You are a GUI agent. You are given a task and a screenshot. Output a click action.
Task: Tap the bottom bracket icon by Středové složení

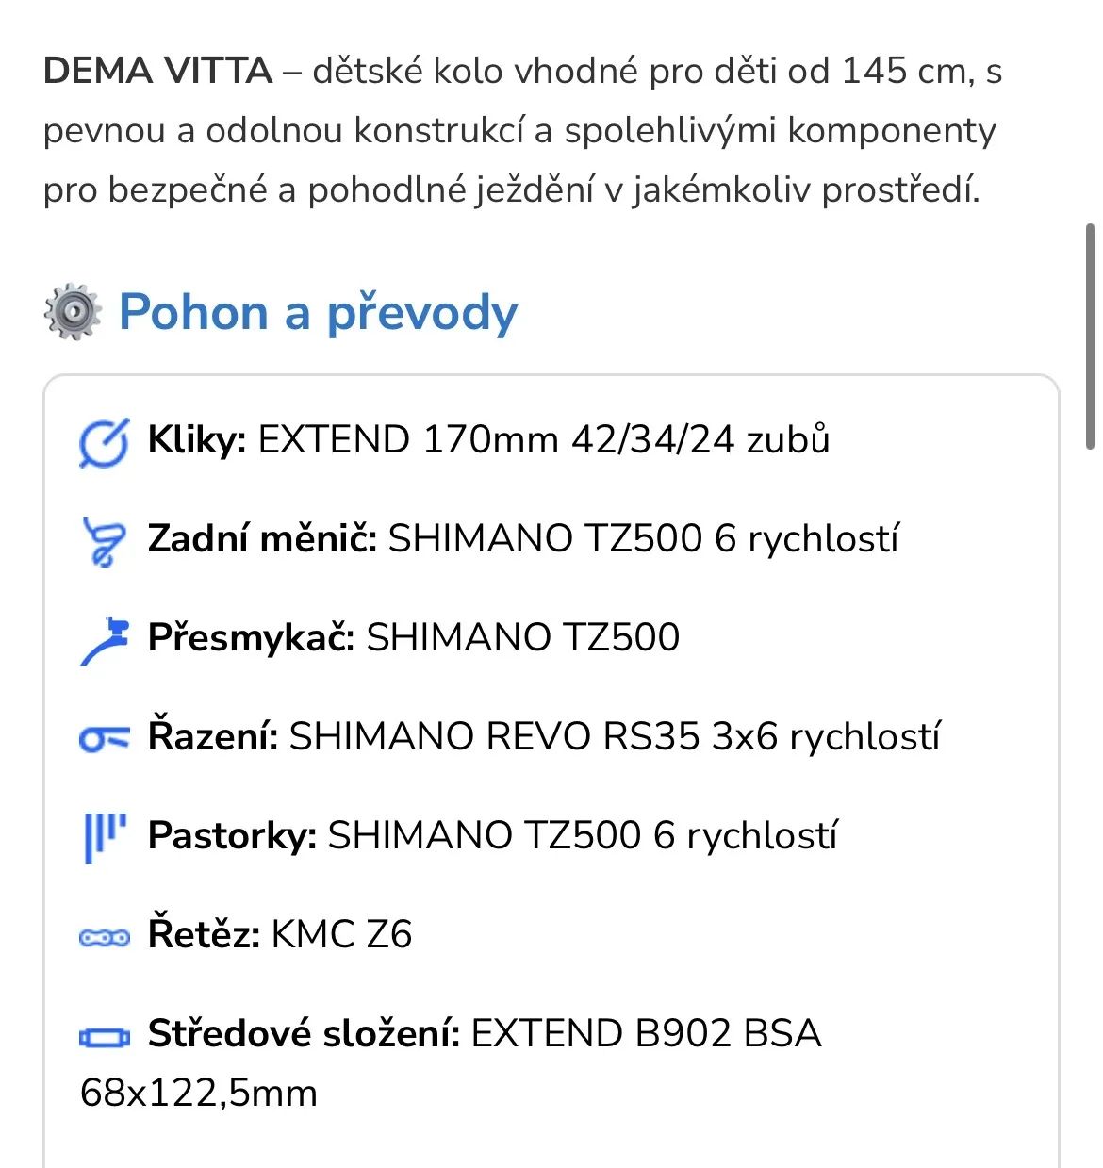pyautogui.click(x=104, y=1036)
